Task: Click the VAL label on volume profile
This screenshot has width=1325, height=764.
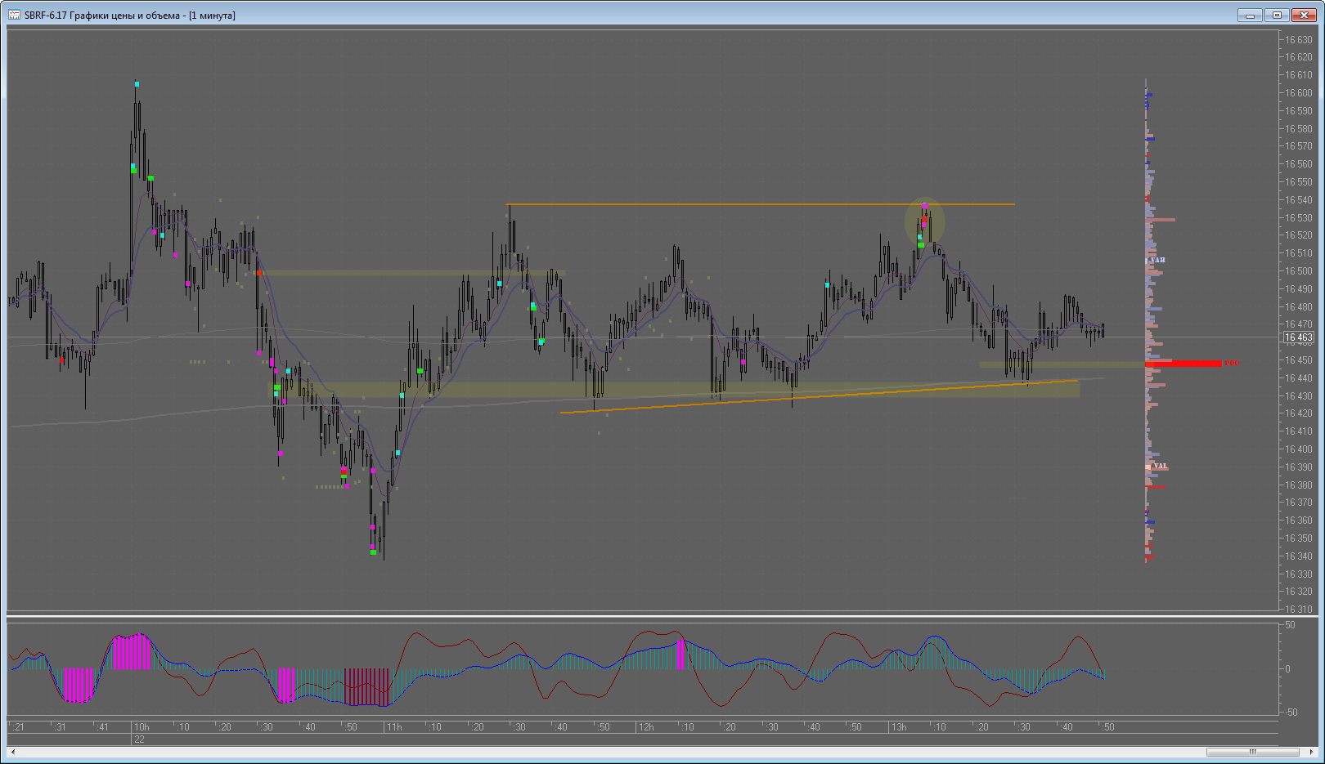Action: [1160, 466]
